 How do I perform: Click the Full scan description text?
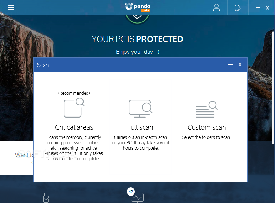(x=140, y=143)
